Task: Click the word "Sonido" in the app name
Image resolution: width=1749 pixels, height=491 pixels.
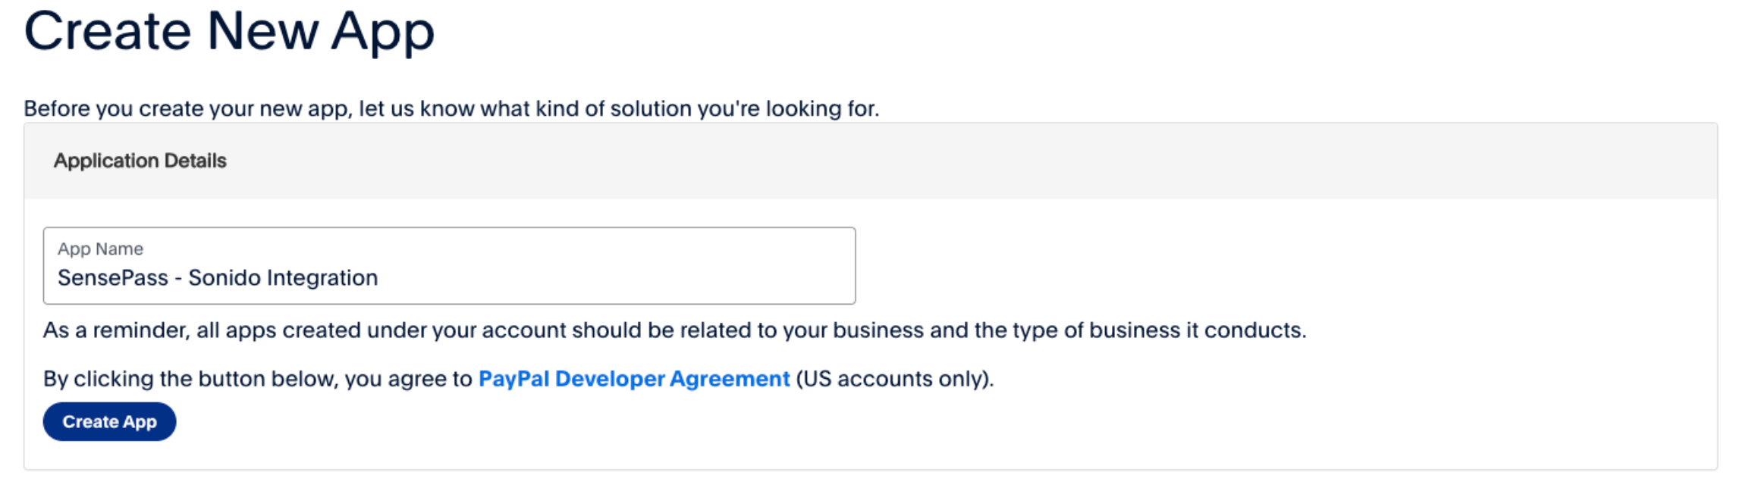Action: click(224, 278)
